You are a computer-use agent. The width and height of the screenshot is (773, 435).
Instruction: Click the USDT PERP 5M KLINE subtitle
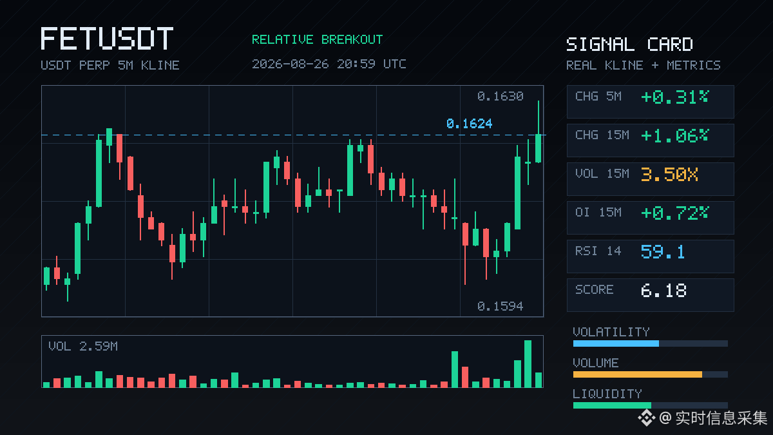click(110, 65)
